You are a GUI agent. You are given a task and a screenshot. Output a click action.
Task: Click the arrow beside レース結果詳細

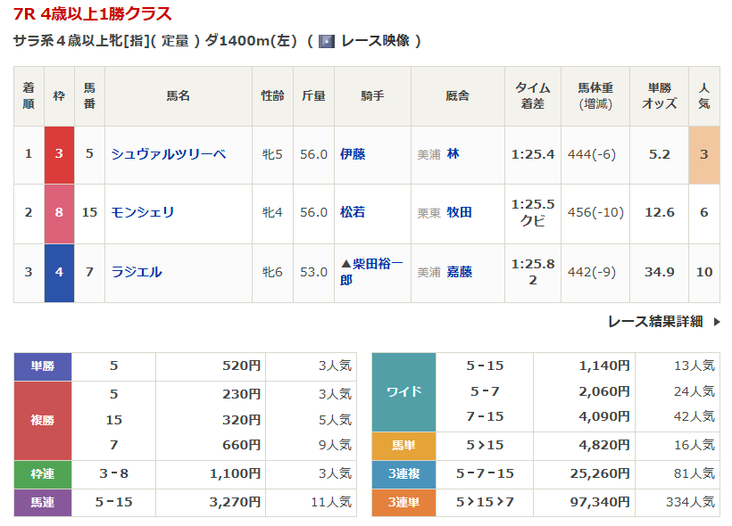[716, 322]
